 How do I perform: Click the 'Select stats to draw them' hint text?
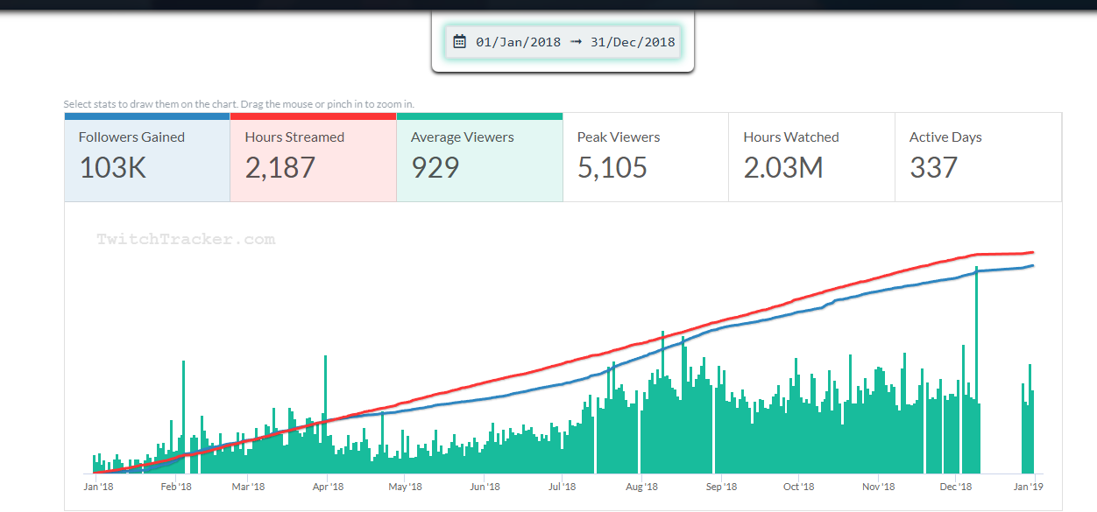click(238, 104)
